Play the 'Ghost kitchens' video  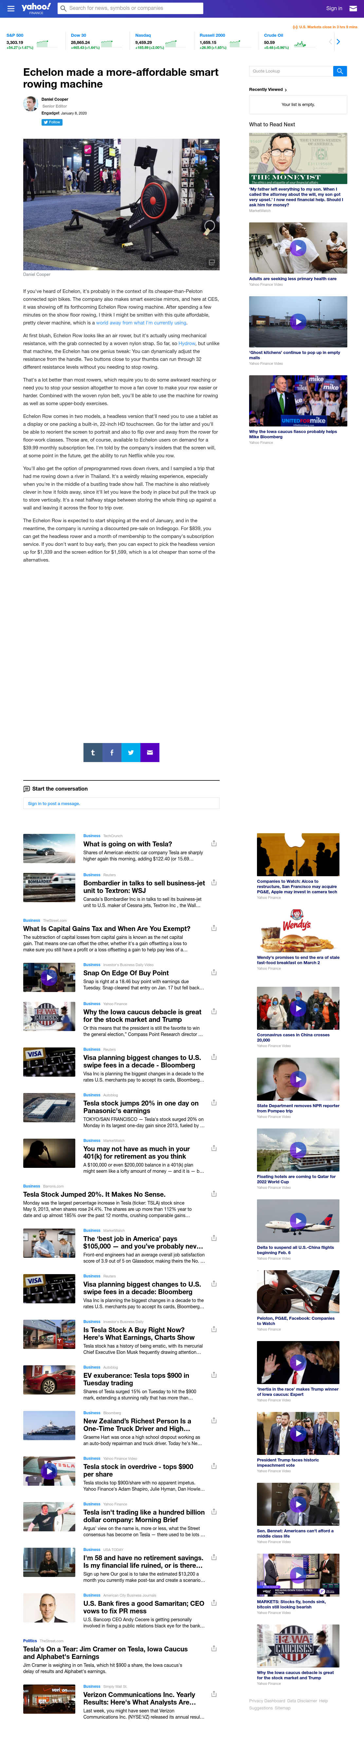[298, 322]
